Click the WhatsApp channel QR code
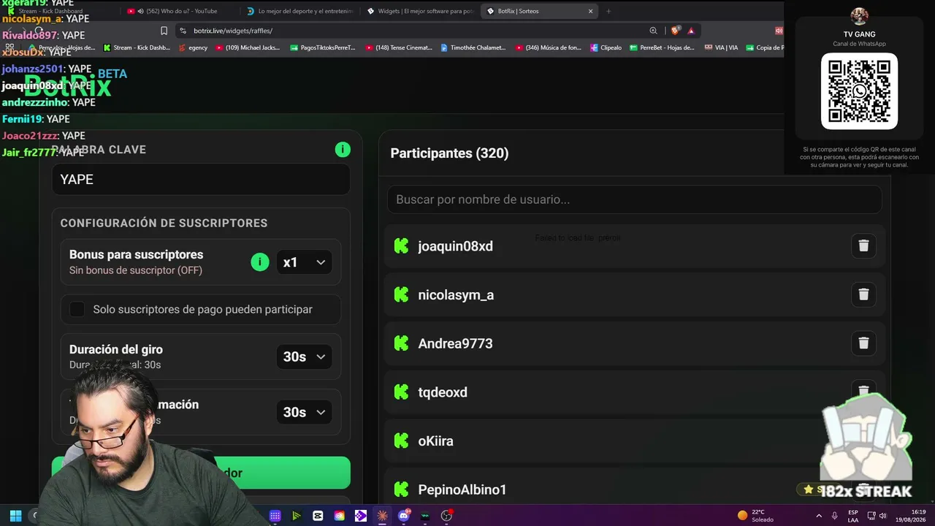 coord(859,91)
